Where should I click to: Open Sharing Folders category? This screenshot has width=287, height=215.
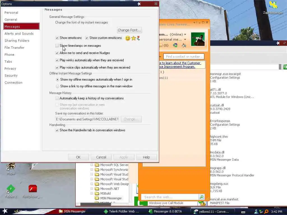(17, 41)
